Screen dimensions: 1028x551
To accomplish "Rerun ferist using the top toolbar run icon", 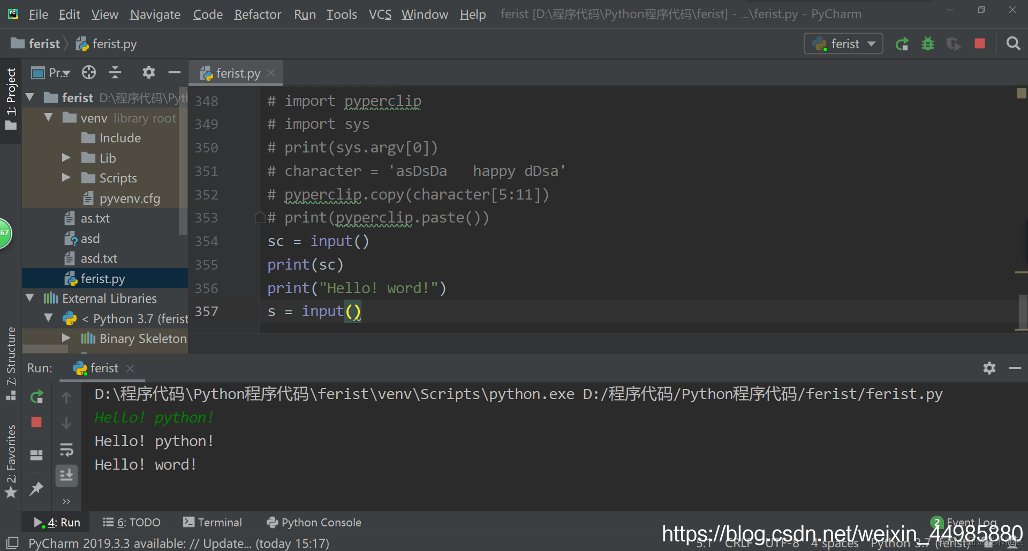I will point(902,44).
